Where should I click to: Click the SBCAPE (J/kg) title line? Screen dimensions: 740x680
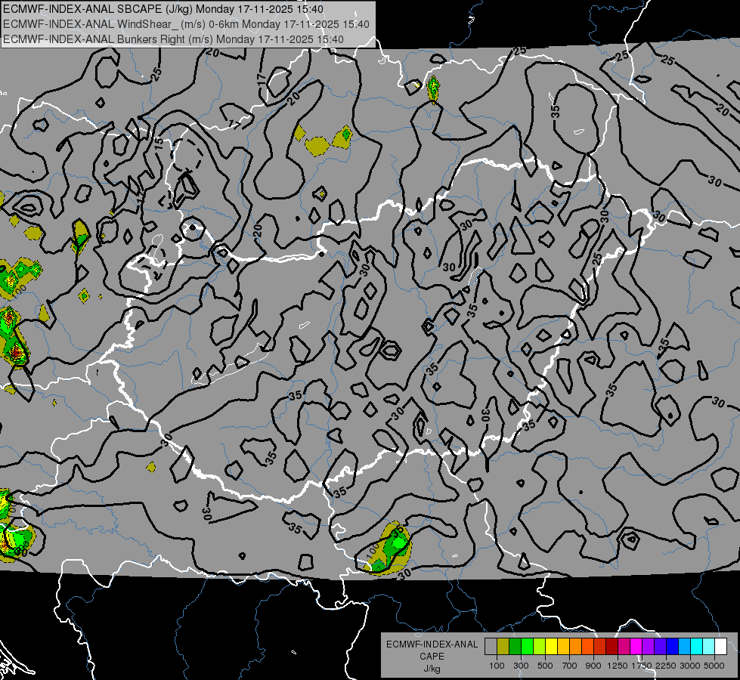[163, 9]
